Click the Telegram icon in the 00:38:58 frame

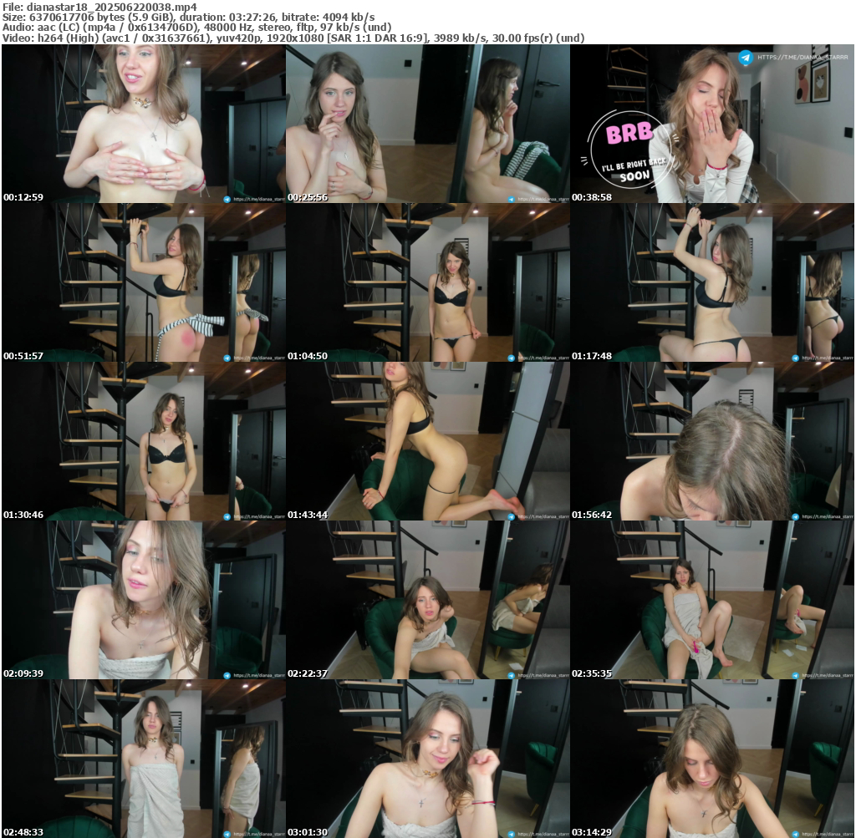(x=745, y=58)
